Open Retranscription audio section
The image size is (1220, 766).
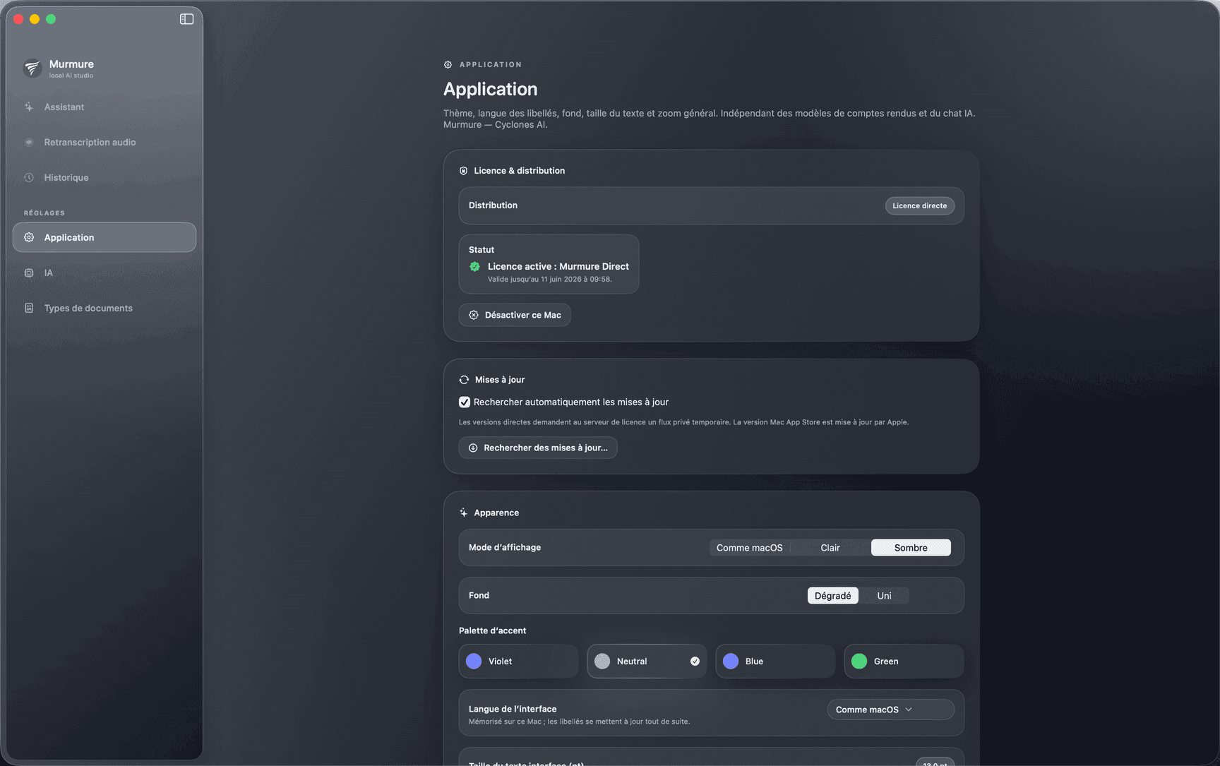pos(104,143)
